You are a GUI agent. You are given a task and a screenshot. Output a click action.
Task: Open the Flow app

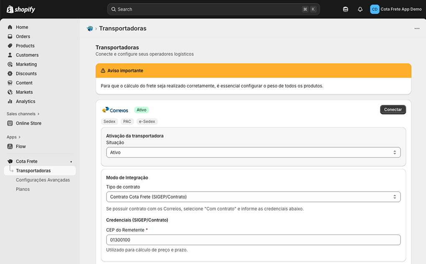[20, 146]
